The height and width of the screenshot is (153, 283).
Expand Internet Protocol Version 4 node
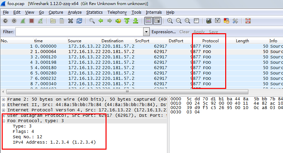[3, 110]
